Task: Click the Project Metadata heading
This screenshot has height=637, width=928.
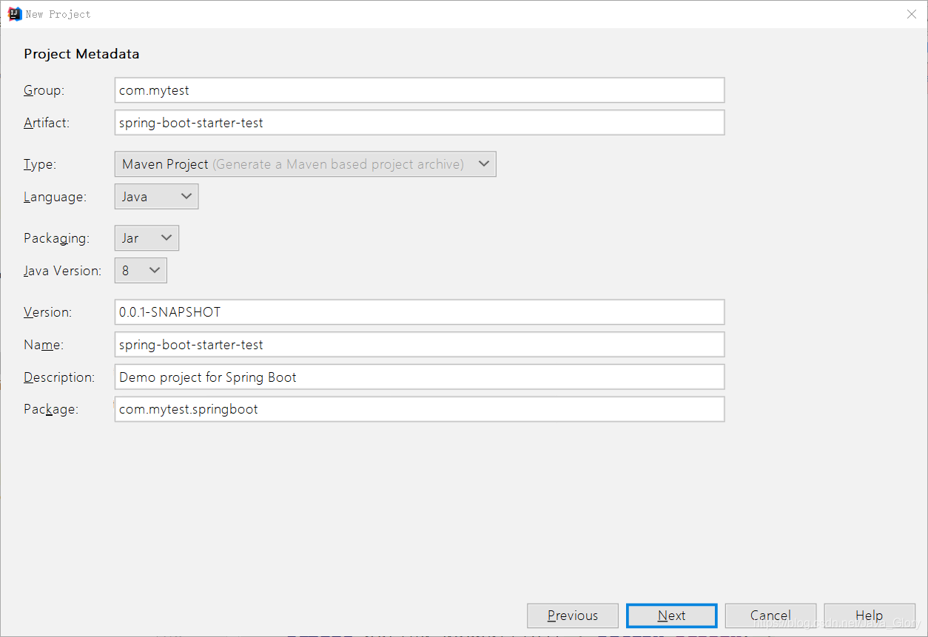Action: point(81,54)
